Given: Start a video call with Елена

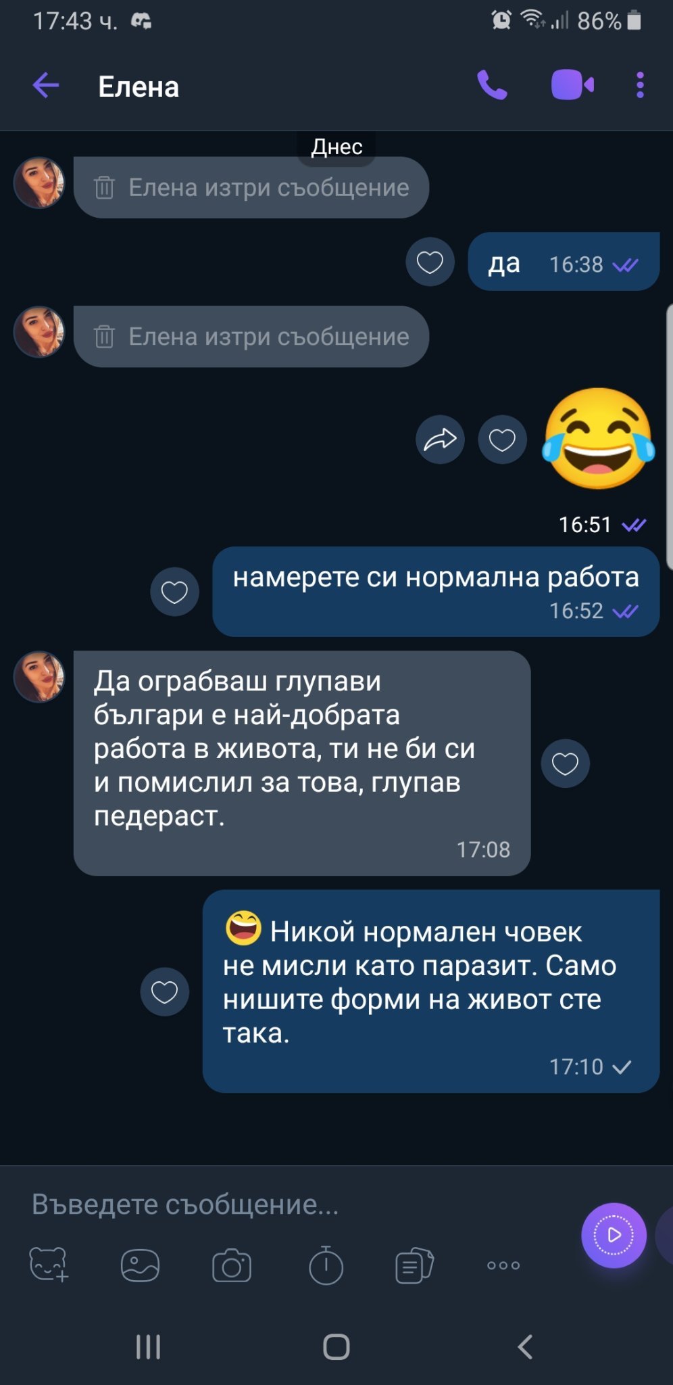Looking at the screenshot, I should (572, 85).
